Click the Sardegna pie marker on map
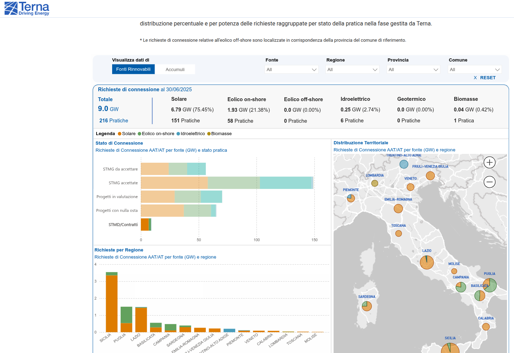The height and width of the screenshot is (353, 514). pos(367,306)
